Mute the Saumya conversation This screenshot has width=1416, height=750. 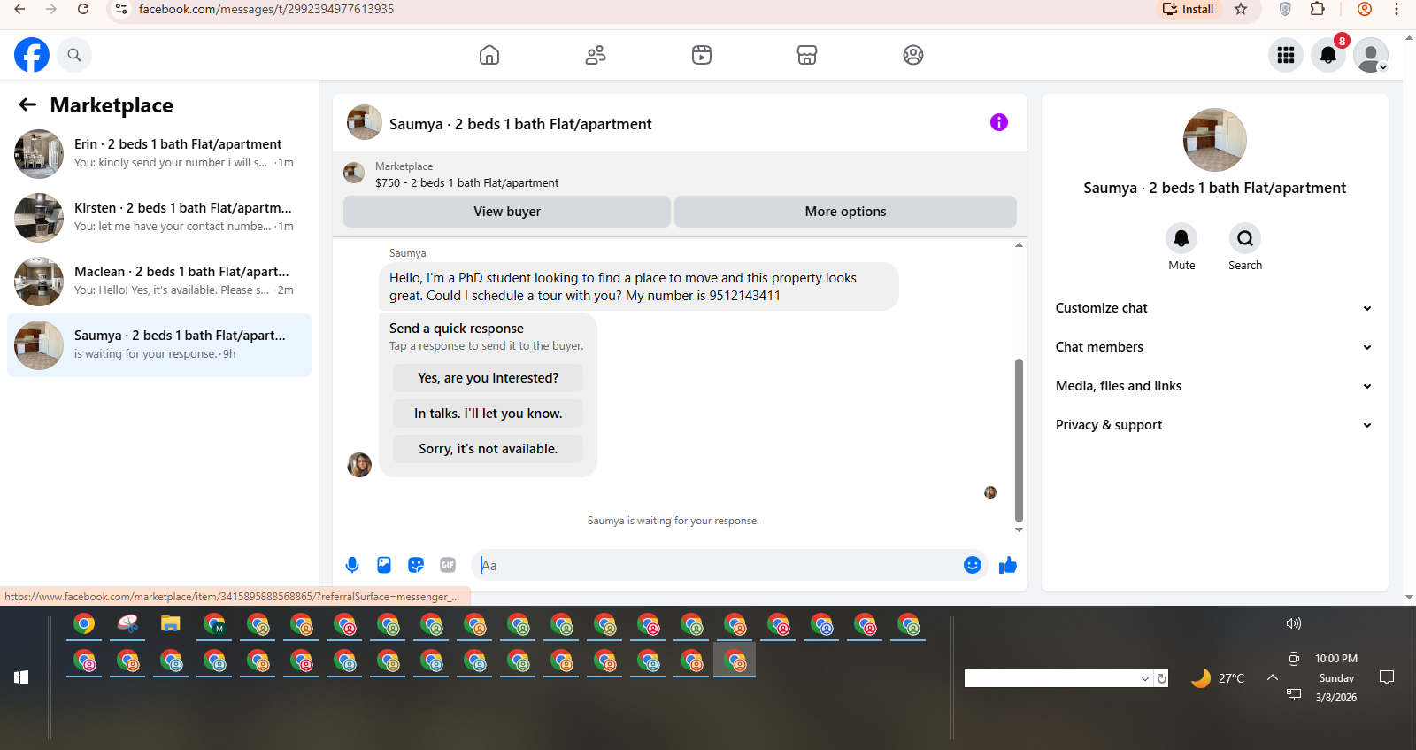point(1181,238)
